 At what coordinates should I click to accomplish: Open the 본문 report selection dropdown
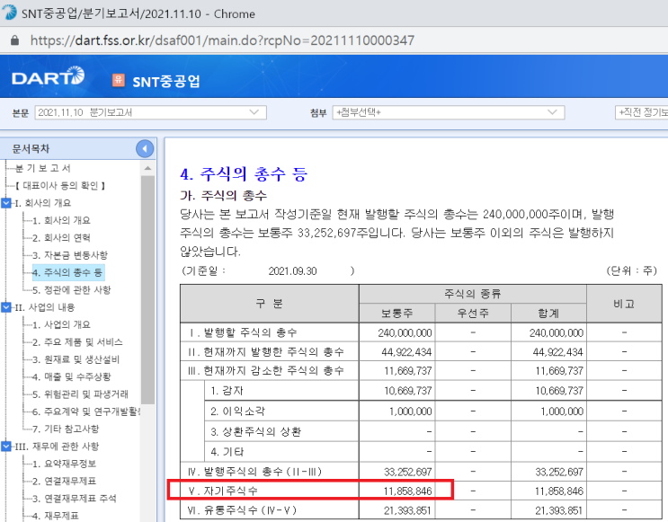[150, 112]
